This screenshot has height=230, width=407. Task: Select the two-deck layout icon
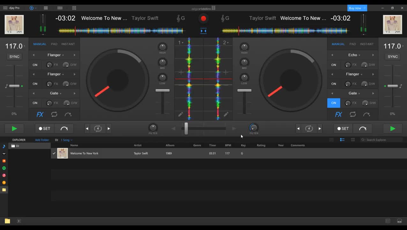tap(46, 8)
